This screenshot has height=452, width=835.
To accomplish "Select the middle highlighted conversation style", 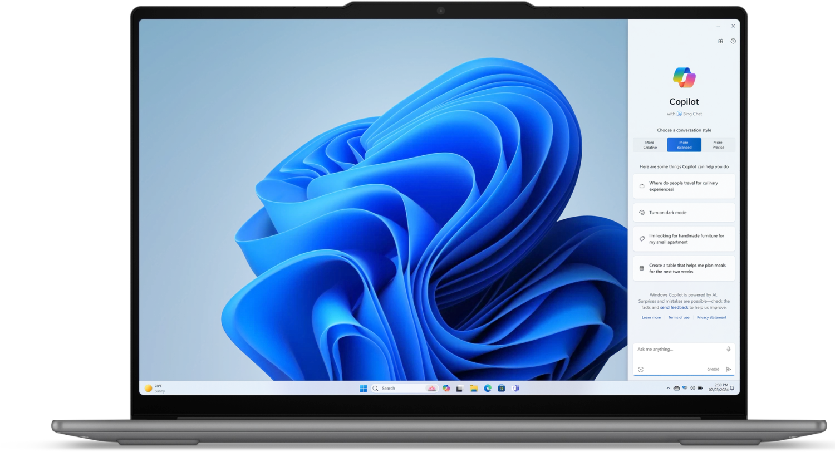I will pos(684,145).
